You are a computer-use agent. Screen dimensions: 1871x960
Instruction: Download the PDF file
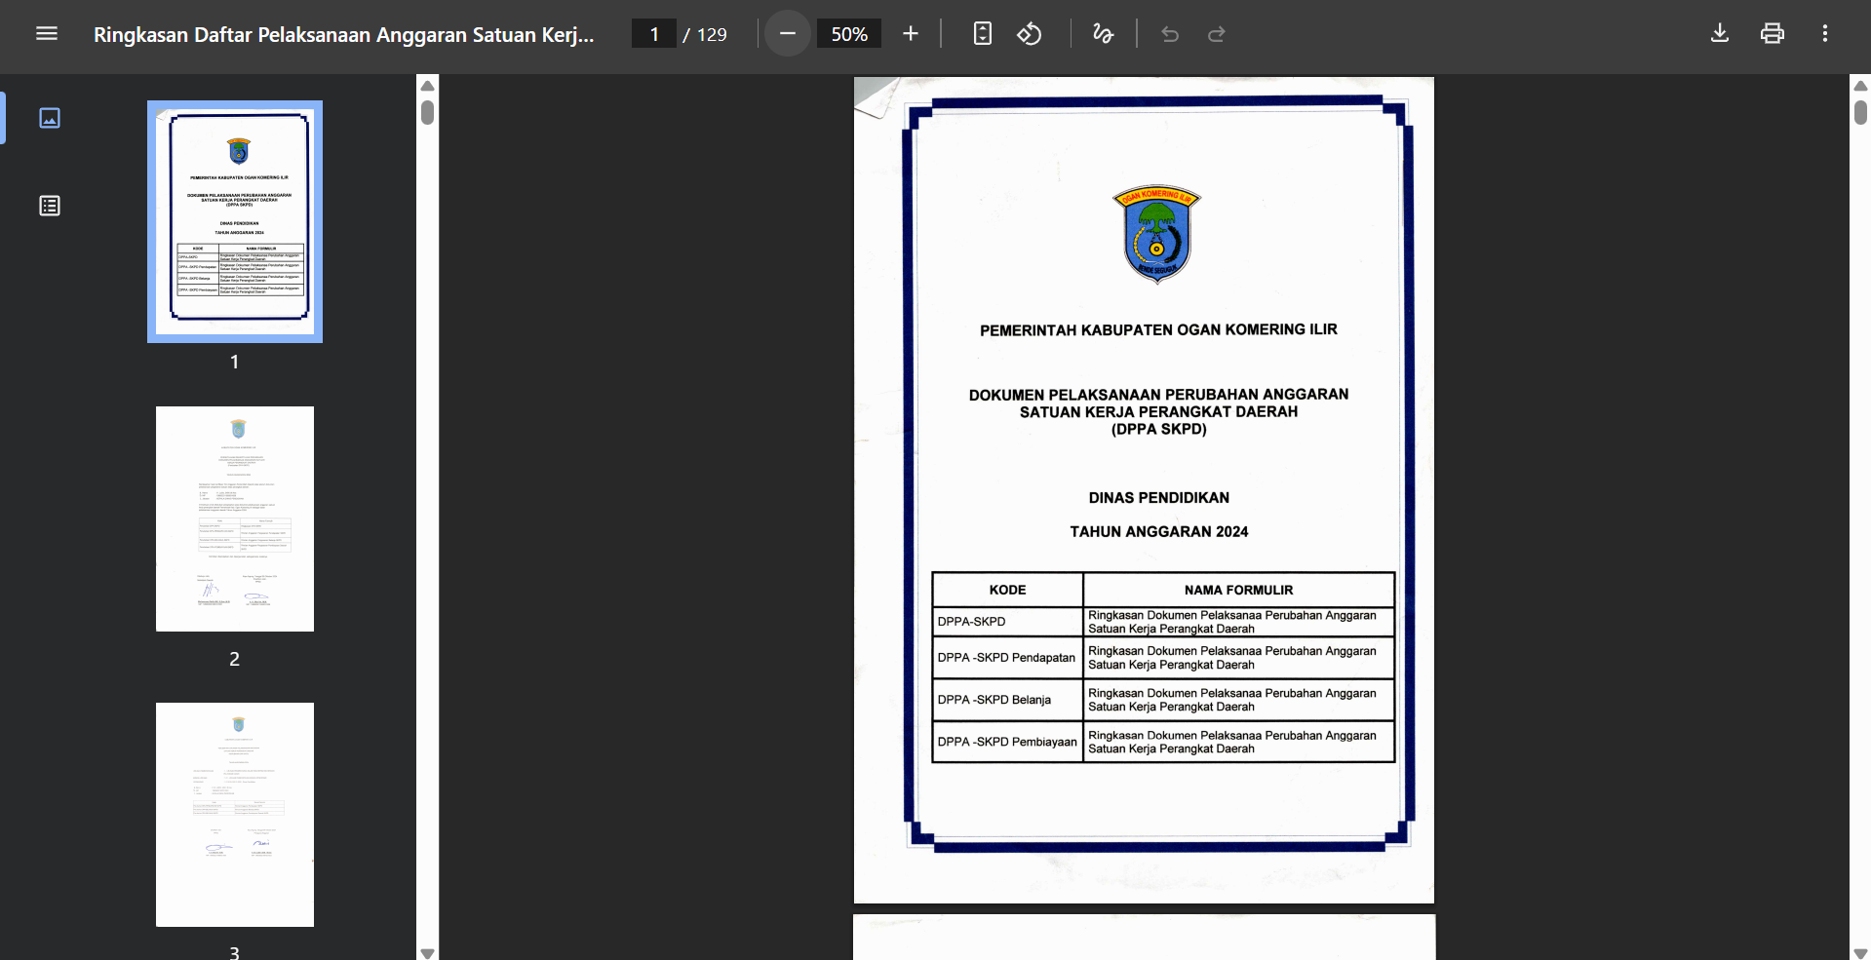[x=1720, y=34]
